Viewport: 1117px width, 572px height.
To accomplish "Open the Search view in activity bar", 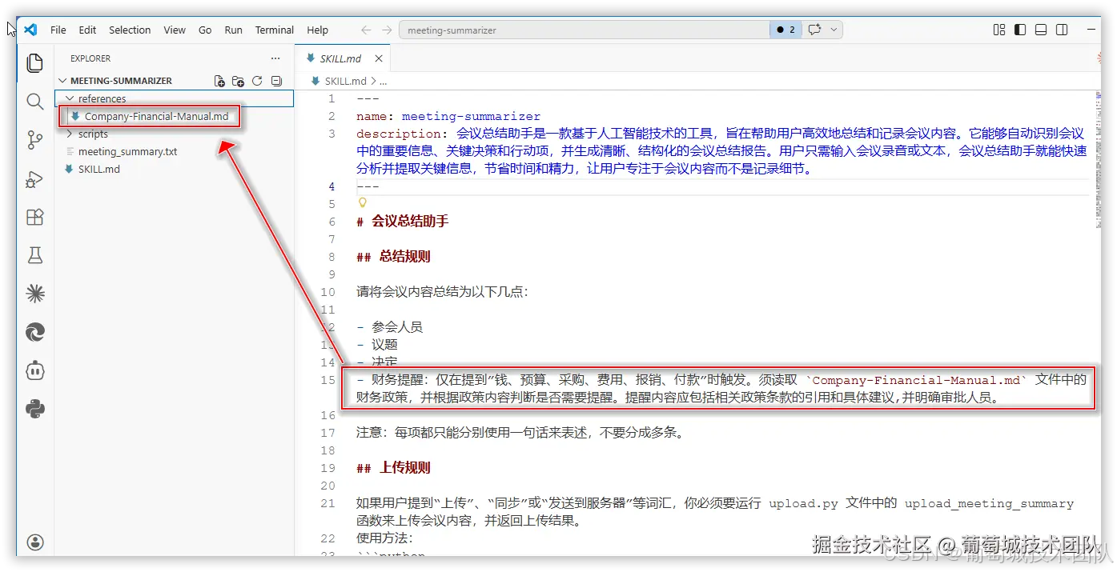I will point(34,102).
